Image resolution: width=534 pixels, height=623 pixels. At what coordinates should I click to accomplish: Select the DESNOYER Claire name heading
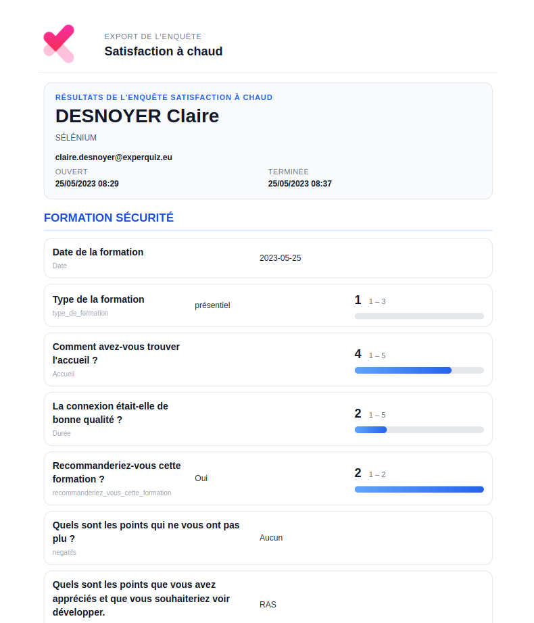pyautogui.click(x=137, y=116)
